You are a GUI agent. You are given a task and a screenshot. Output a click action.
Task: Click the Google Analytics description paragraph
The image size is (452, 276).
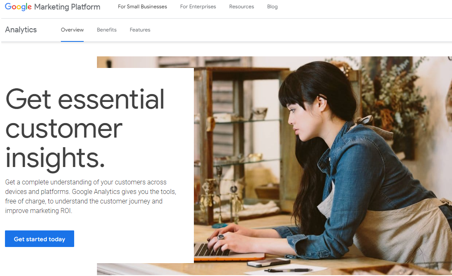[x=91, y=196]
